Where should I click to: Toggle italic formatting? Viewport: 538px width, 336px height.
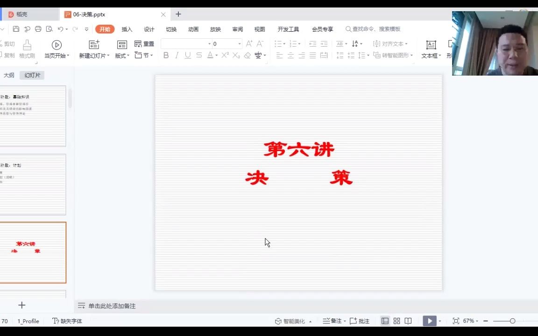coord(177,55)
